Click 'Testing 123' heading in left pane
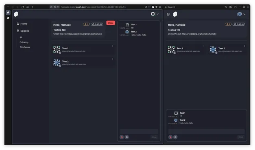Image resolution: width=255 pixels, height=150 pixels. [x=59, y=30]
